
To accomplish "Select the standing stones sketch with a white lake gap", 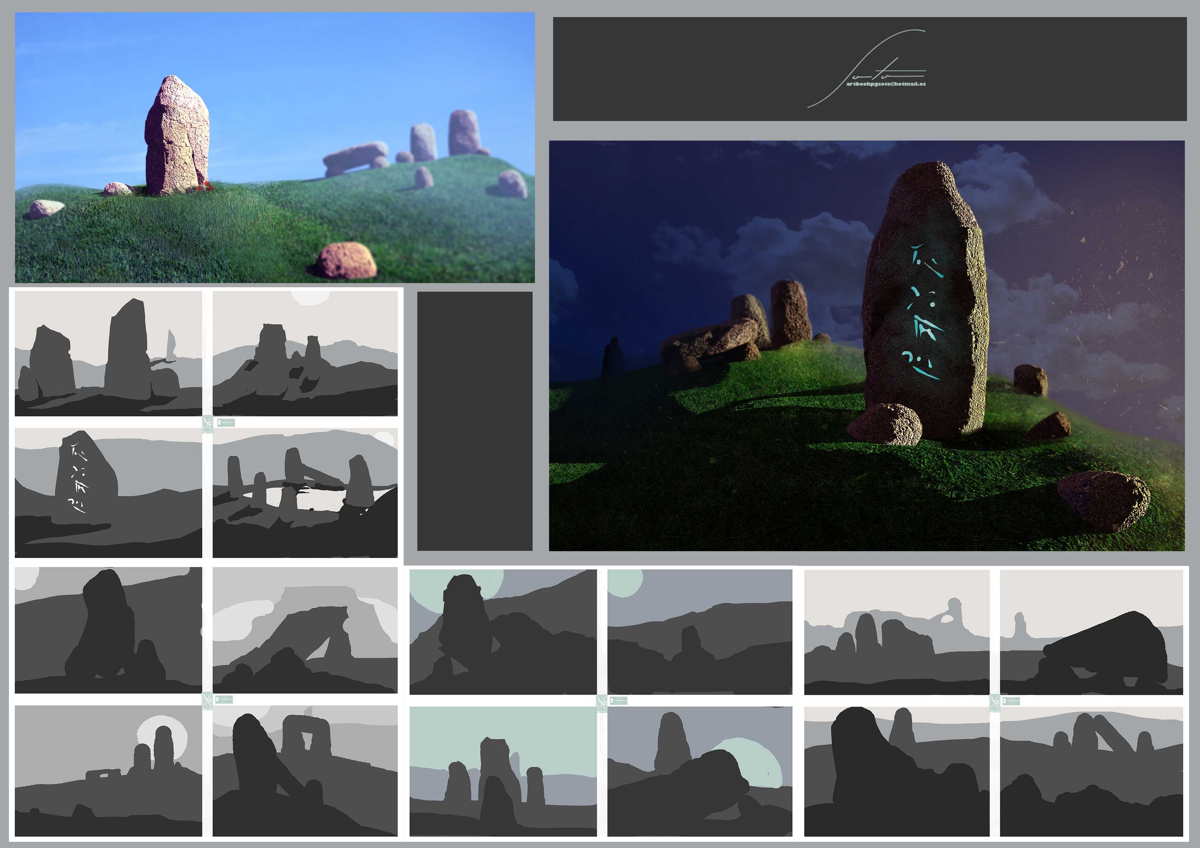I will tap(305, 493).
